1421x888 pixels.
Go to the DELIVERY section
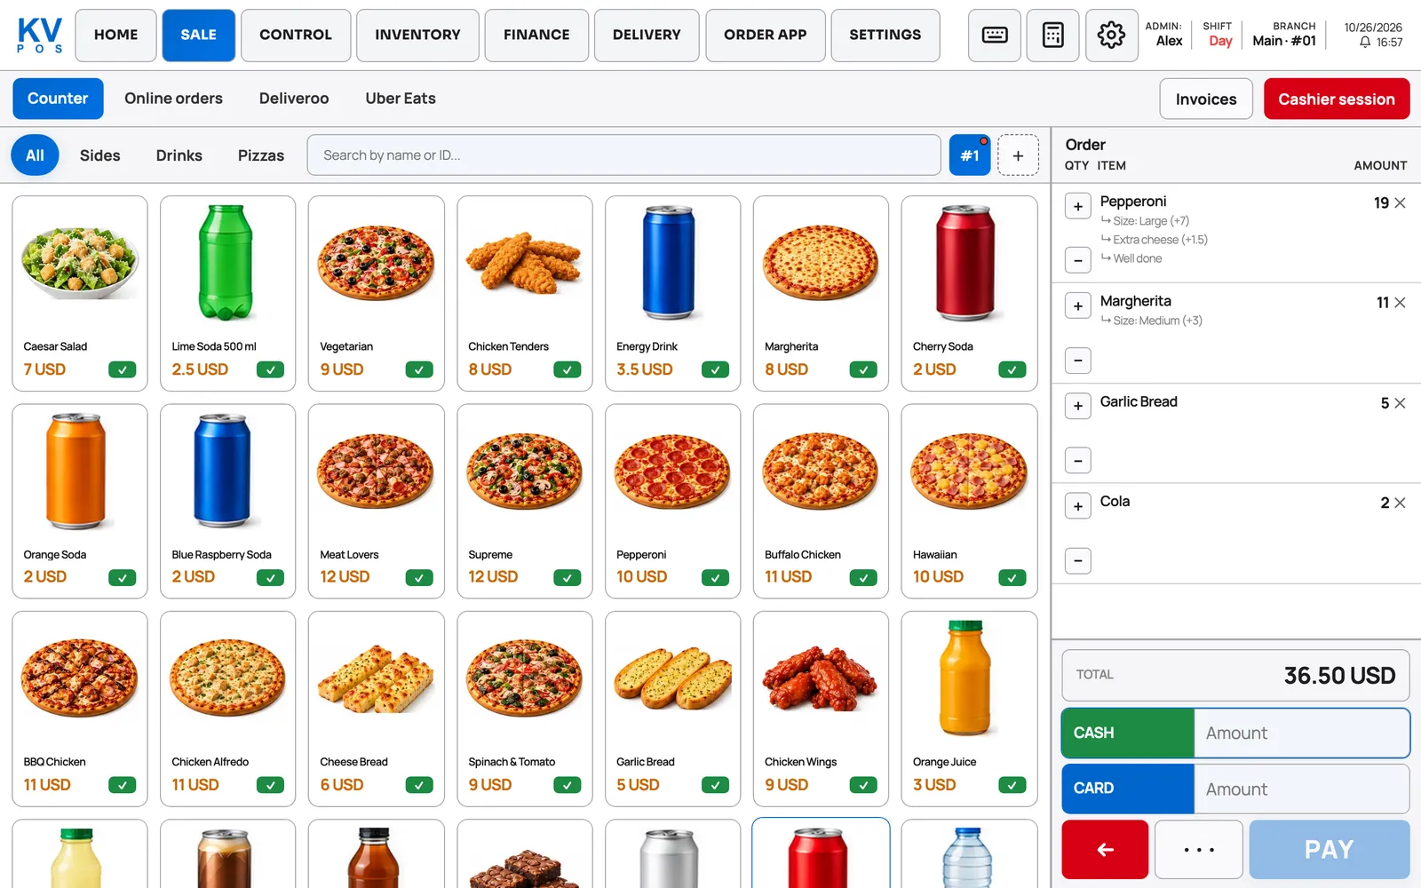[x=647, y=36]
